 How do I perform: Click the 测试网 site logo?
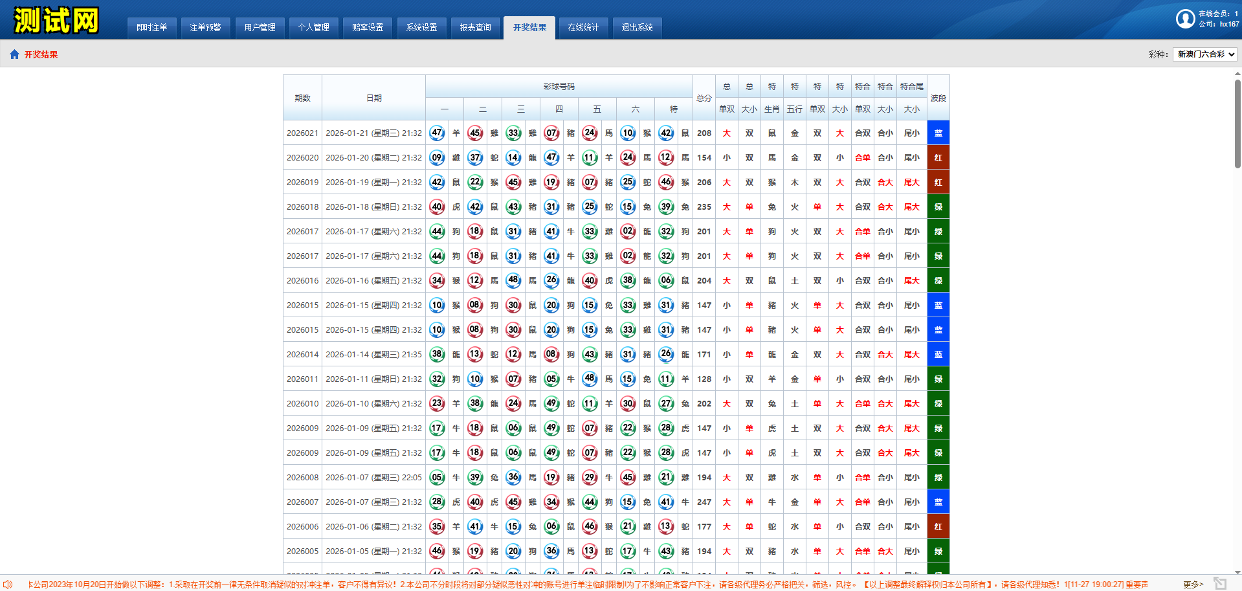56,20
